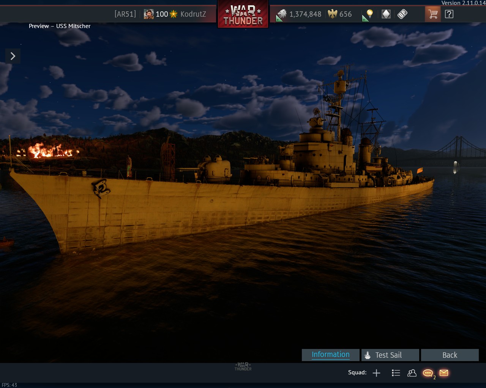Screen dimensions: 486x388
Task: Open the mail envelope inbox
Action: pyautogui.click(x=444, y=373)
